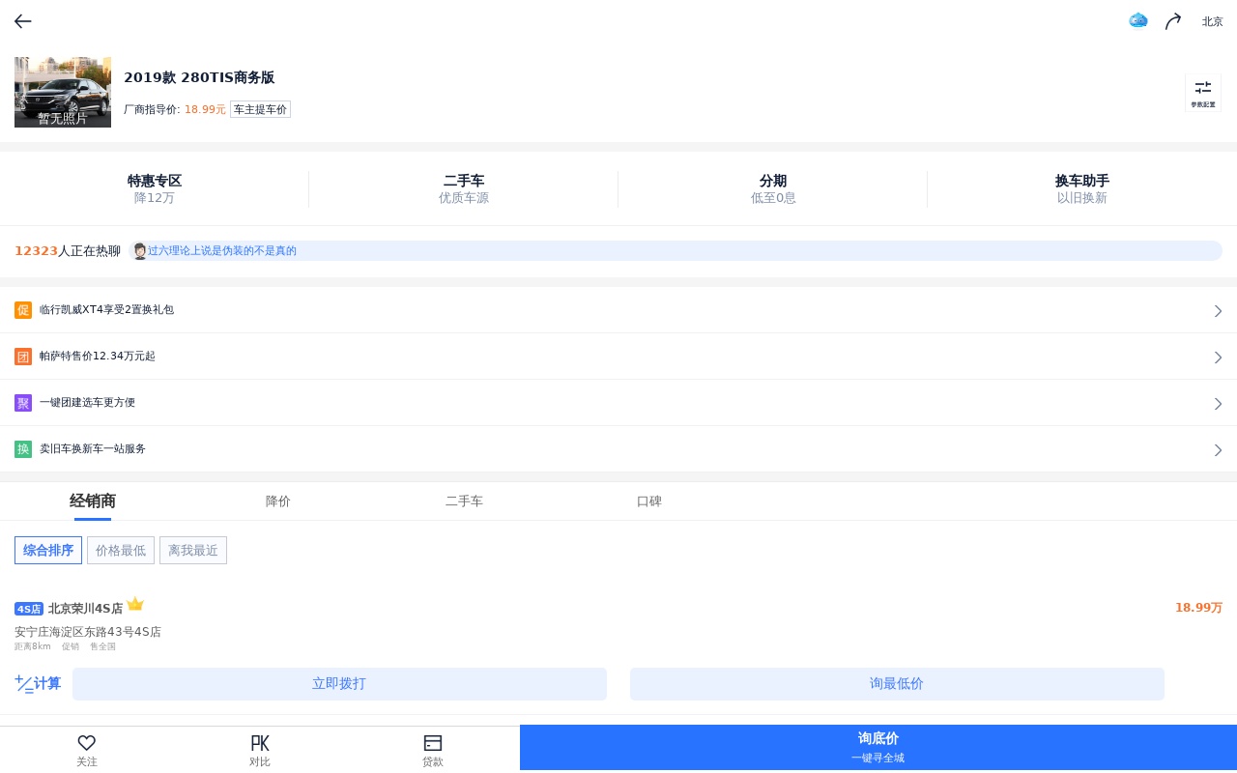Expand 临行凯威XT4享受2置换礼包 row chevron

pyautogui.click(x=1218, y=310)
